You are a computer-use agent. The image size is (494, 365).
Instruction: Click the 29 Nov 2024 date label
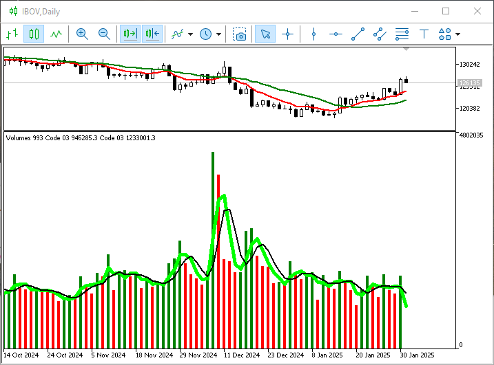point(198,355)
